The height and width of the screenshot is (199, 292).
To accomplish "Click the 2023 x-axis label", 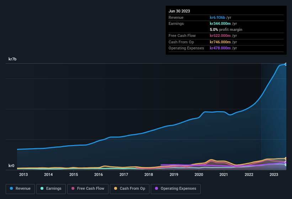I will point(274,174).
